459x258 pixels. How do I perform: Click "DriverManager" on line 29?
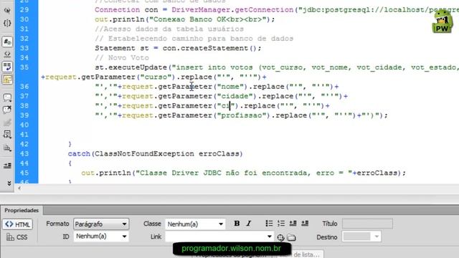201,9
